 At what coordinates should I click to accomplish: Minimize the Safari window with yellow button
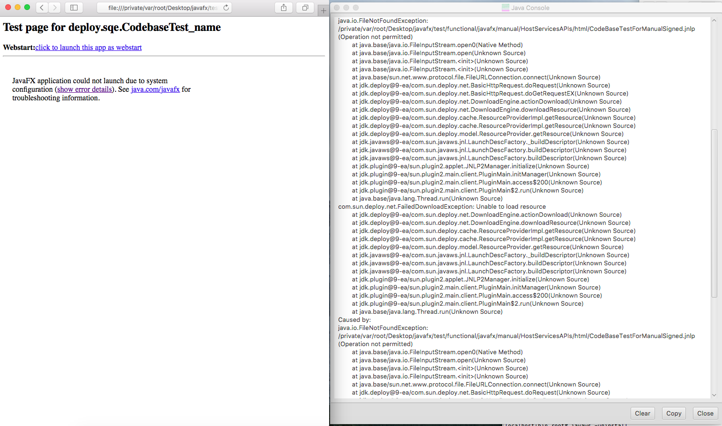[18, 7]
